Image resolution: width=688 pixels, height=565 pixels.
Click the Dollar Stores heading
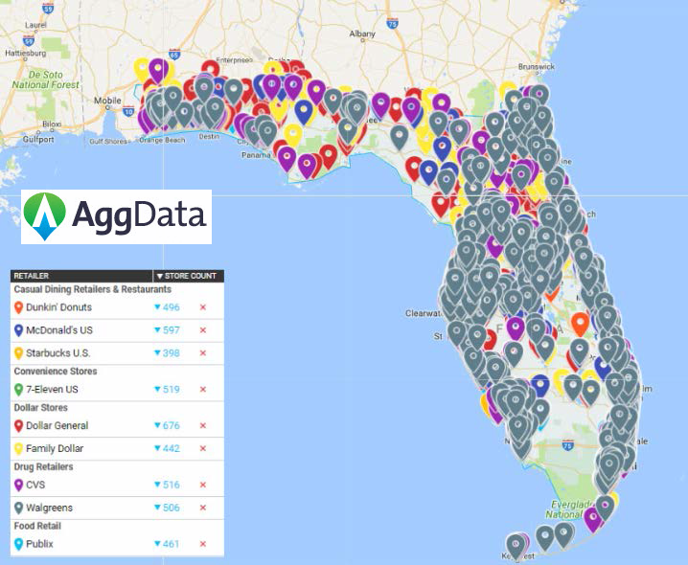41,408
